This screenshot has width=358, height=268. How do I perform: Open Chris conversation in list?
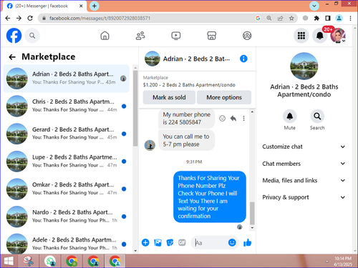tap(67, 106)
